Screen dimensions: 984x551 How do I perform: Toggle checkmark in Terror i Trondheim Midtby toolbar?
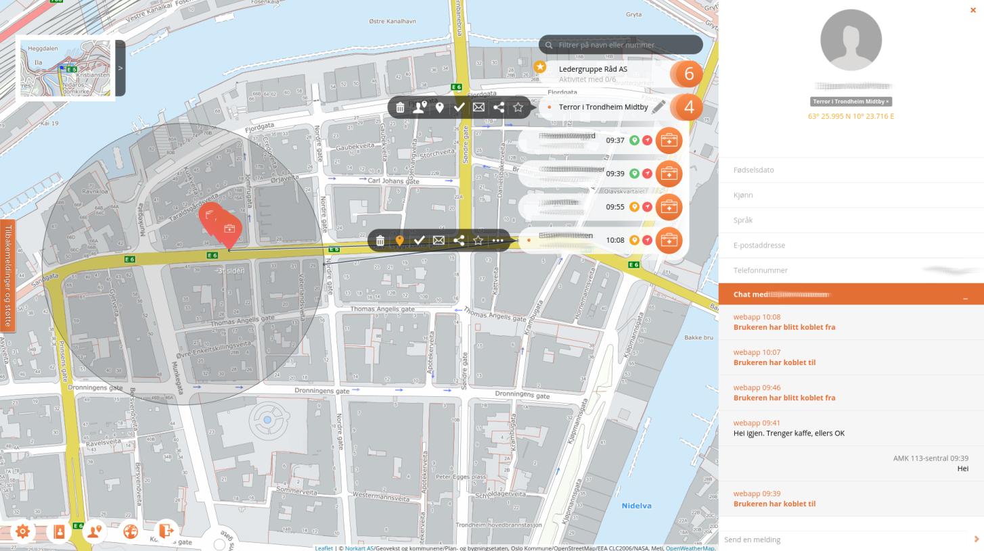459,107
